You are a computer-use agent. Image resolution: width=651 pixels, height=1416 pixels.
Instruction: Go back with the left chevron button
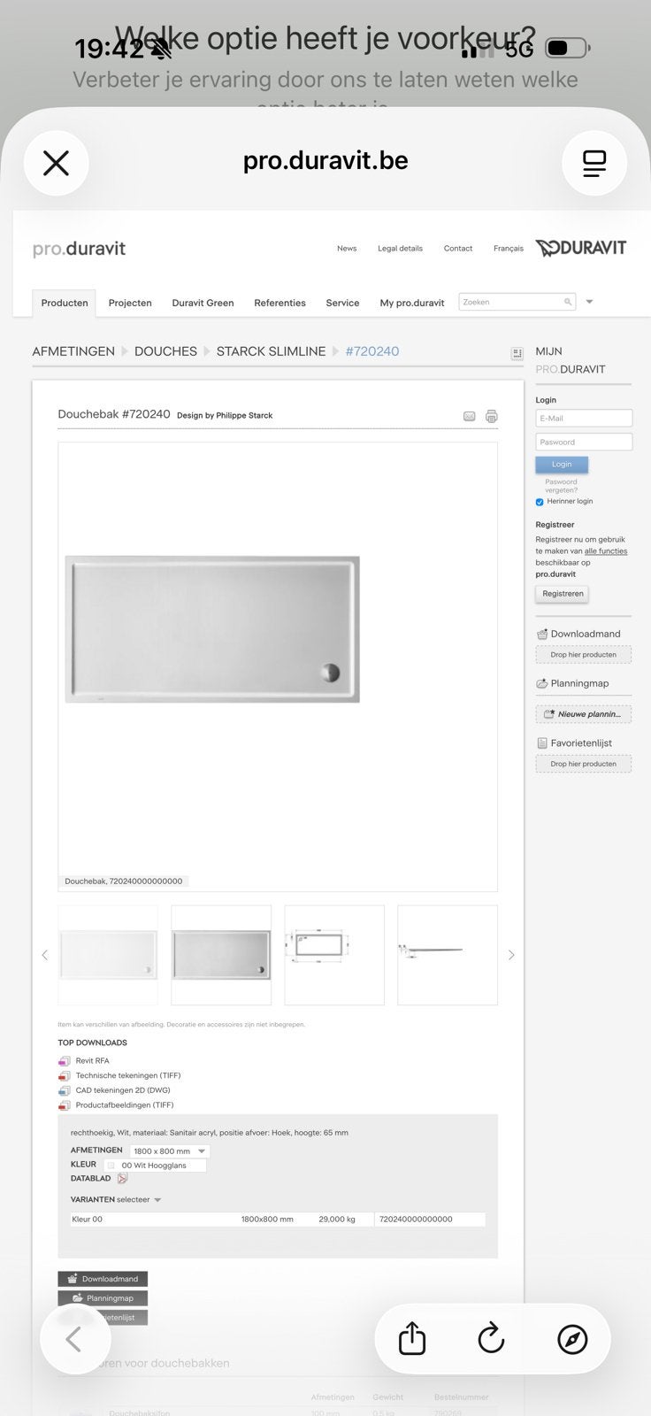pos(73,1339)
